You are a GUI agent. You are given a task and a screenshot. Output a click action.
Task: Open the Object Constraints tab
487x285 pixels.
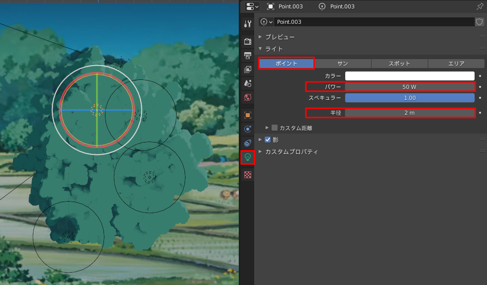(248, 143)
